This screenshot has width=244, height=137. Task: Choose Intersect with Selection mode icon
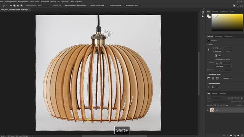click(x=21, y=6)
